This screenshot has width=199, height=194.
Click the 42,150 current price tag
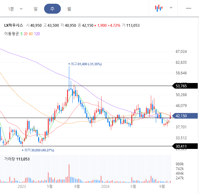coord(185,116)
